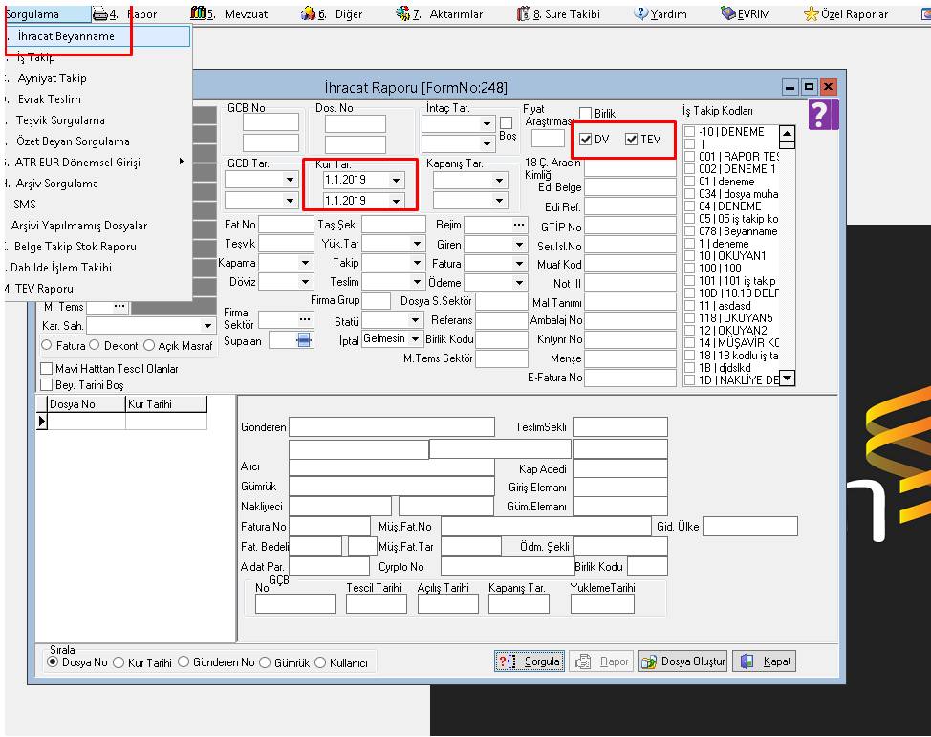Open Teşvik Sorgulama menu entry
931x737 pixels.
(98, 120)
